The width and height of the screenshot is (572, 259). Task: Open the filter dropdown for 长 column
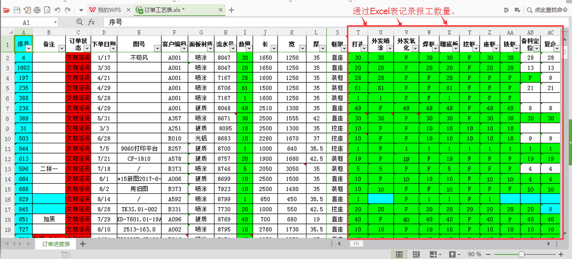click(x=274, y=49)
